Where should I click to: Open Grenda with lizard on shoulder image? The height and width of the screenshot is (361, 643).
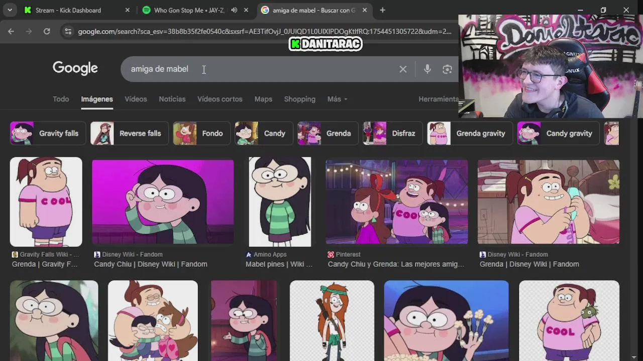click(x=569, y=320)
